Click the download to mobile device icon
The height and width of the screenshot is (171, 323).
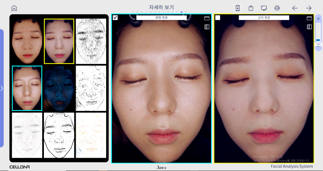(x=237, y=8)
